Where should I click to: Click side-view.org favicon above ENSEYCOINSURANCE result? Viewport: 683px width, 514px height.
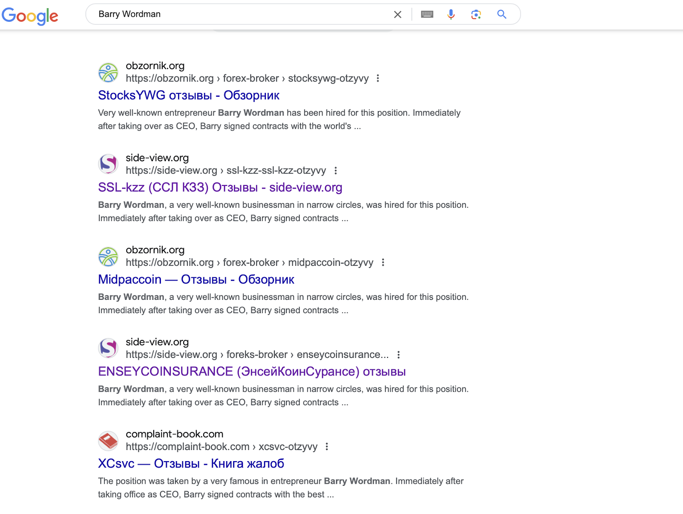click(108, 348)
